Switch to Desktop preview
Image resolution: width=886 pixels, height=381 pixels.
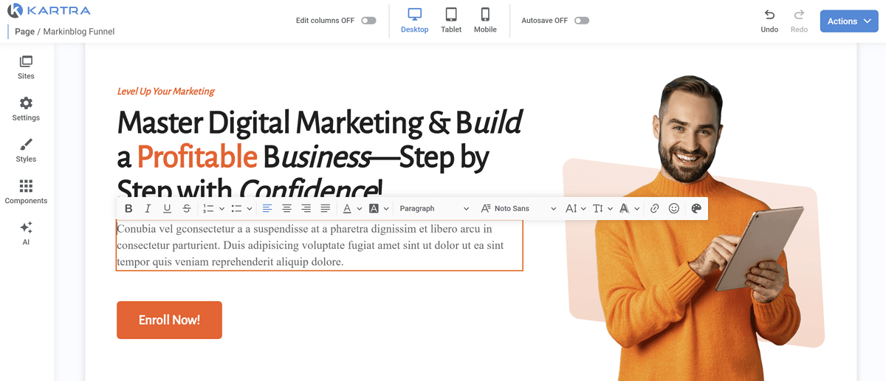point(414,21)
